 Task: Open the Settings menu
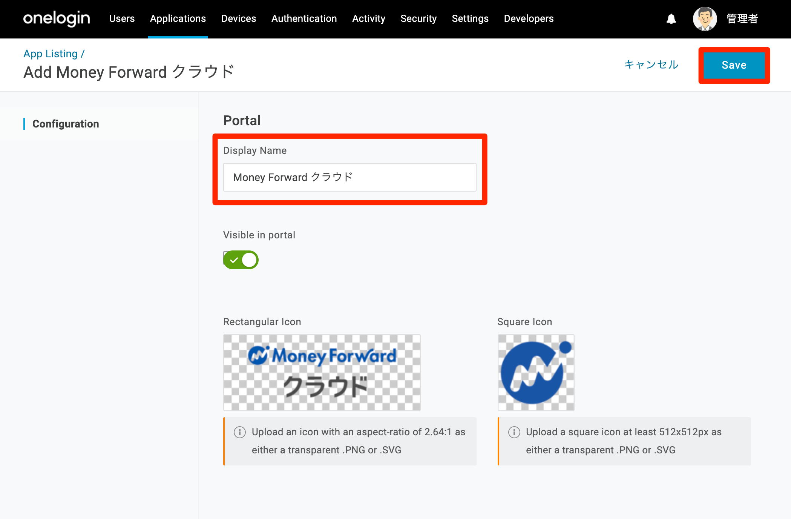click(470, 18)
